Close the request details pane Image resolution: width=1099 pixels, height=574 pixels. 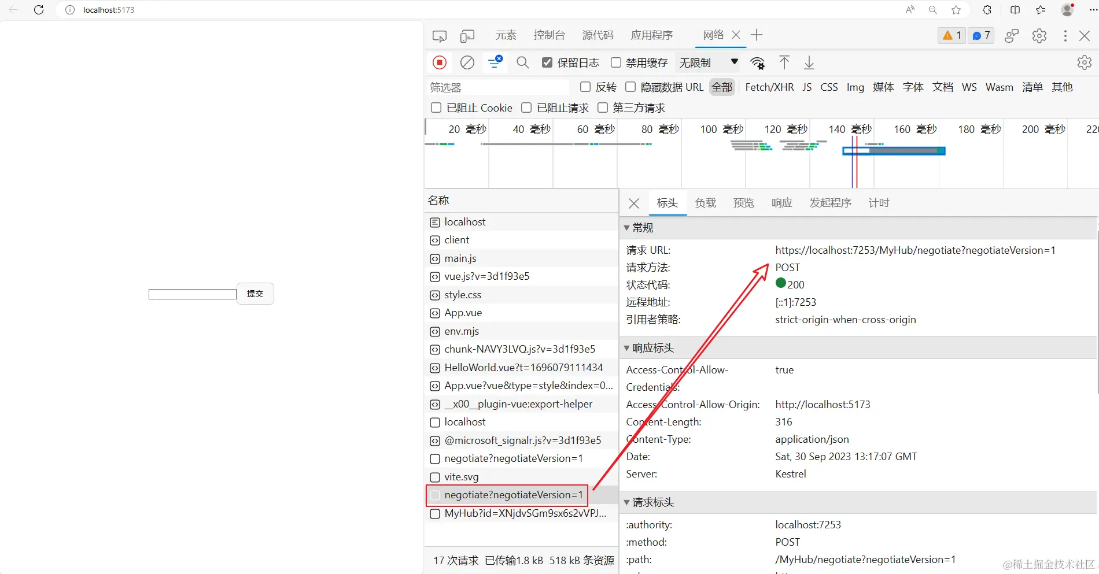[634, 203]
